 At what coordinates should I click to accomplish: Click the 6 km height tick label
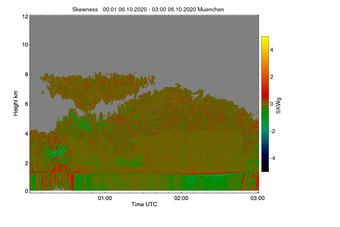point(27,104)
